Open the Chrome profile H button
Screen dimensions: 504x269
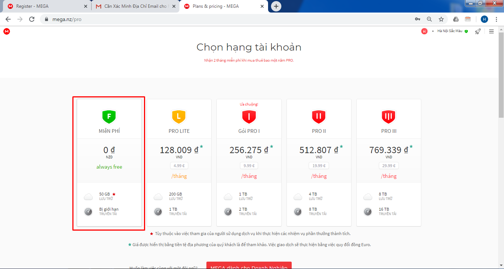coord(484,19)
